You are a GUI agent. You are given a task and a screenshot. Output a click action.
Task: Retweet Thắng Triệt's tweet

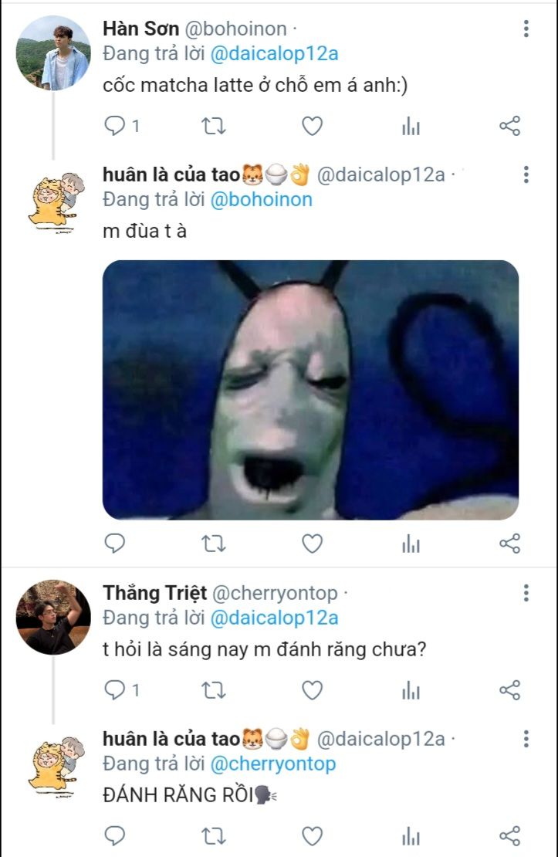(x=213, y=689)
